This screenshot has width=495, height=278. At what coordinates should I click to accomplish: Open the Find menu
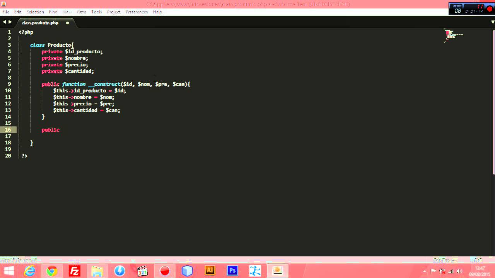pyautogui.click(x=53, y=12)
